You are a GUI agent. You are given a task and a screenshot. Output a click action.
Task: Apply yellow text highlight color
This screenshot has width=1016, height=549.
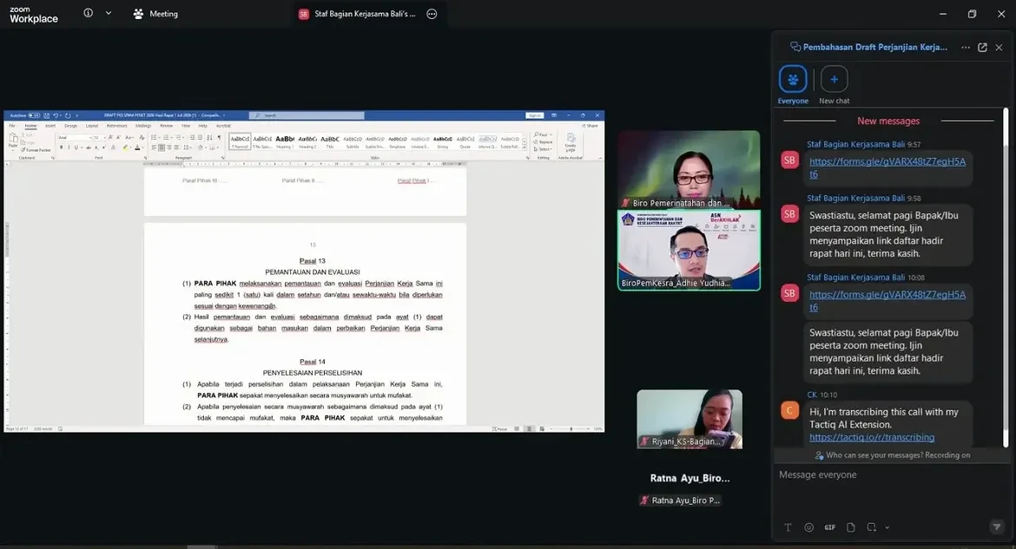(126, 147)
